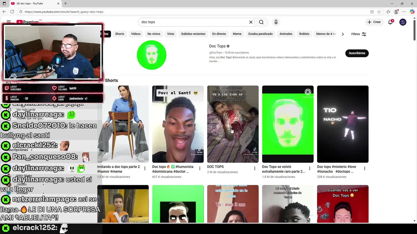Viewport: 417px width, 234px height.
Task: Open the Edge favorites list icon
Action: pyautogui.click(x=388, y=12)
